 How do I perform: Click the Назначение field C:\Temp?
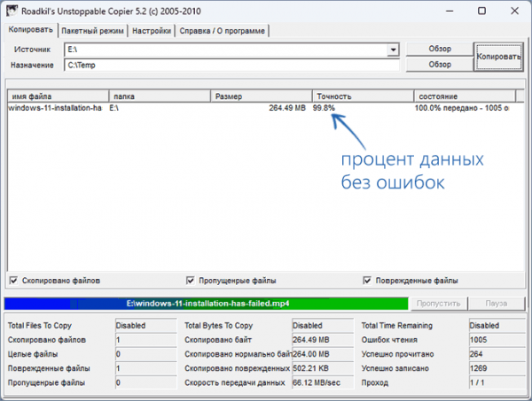coord(231,65)
